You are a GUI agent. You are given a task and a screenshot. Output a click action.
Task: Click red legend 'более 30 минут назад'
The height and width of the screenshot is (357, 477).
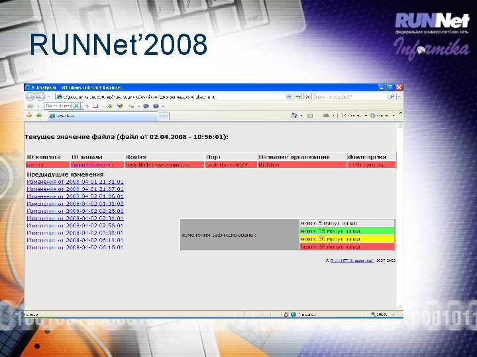point(346,247)
